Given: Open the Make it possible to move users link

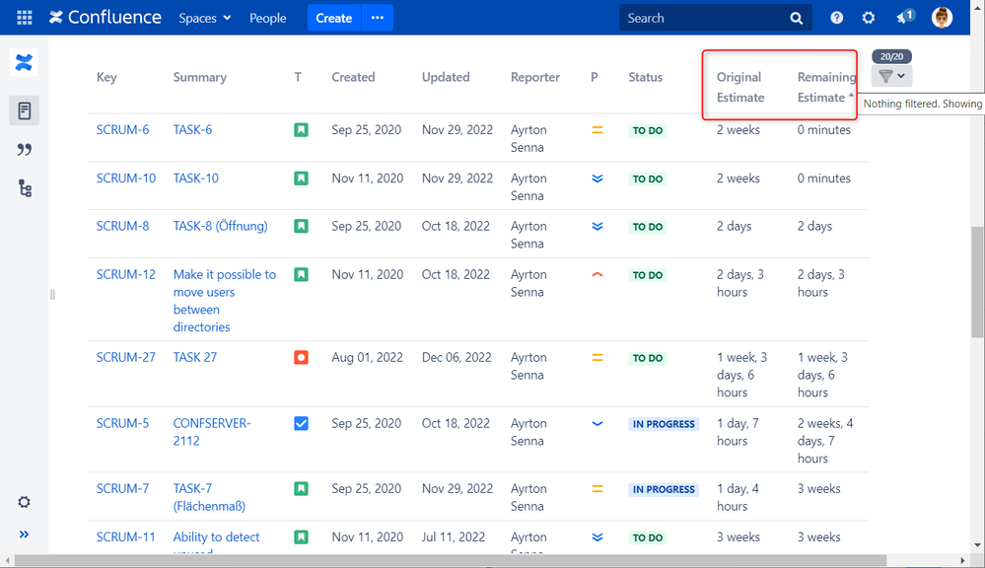Looking at the screenshot, I should click(x=224, y=301).
